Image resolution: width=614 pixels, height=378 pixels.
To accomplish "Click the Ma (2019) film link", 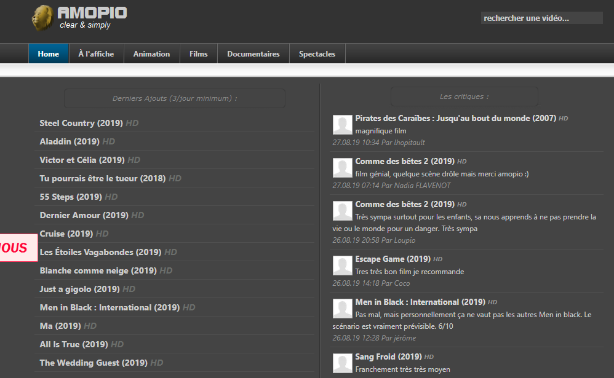I will coord(60,326).
